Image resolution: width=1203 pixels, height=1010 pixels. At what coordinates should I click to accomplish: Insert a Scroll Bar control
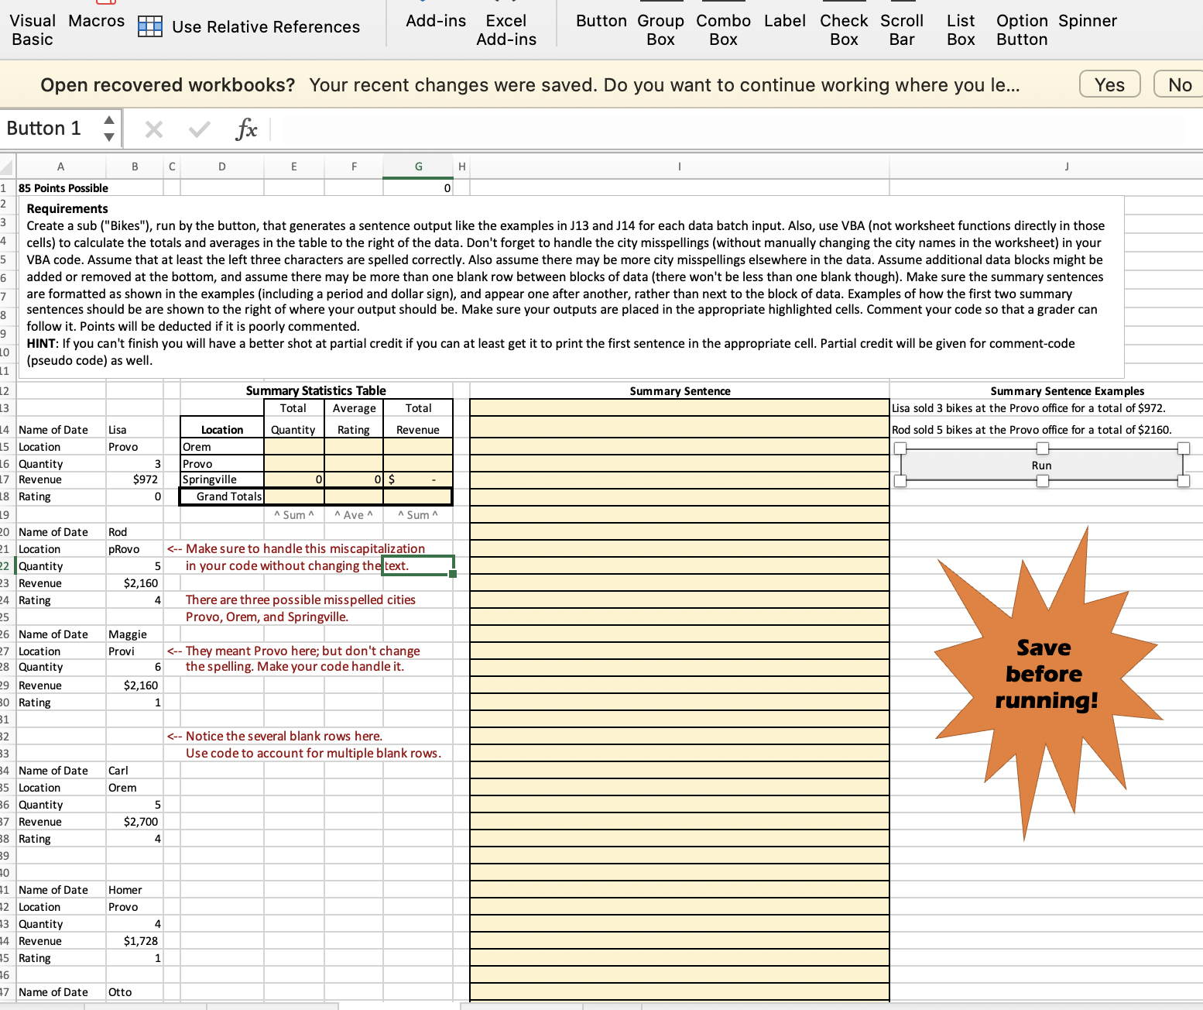pyautogui.click(x=901, y=29)
